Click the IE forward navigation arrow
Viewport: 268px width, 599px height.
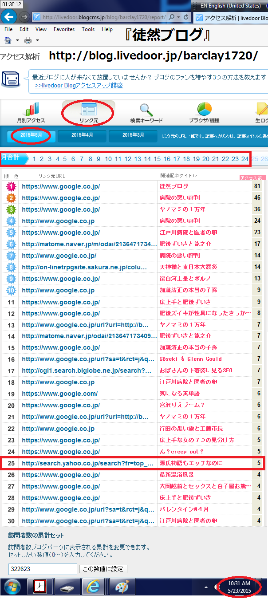pos(24,17)
